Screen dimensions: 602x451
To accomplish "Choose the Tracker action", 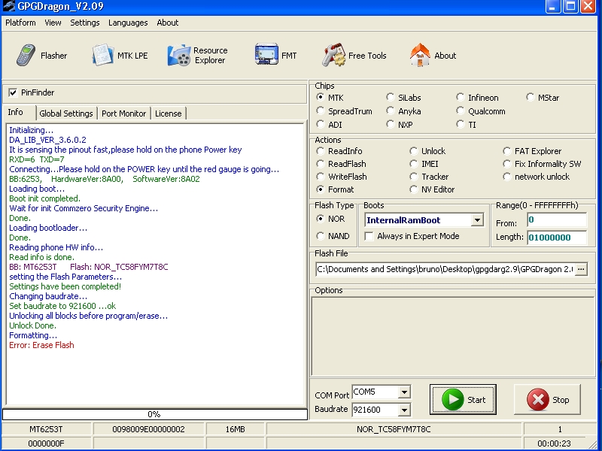I will (413, 177).
